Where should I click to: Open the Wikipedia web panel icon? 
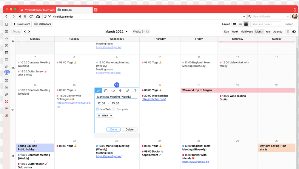[x=7, y=108]
